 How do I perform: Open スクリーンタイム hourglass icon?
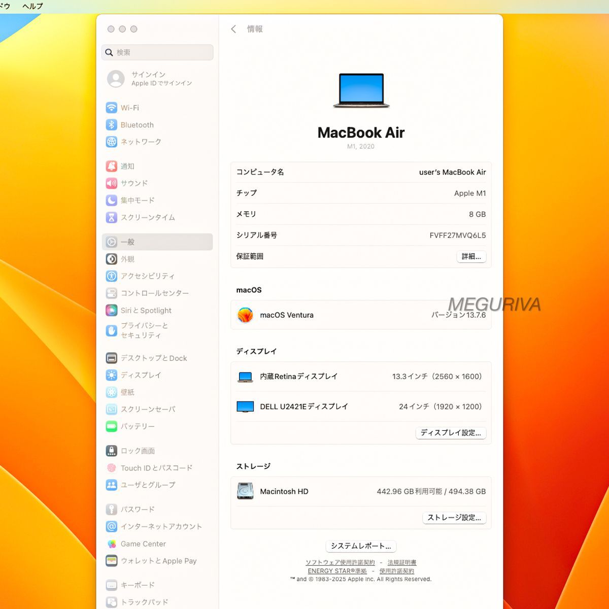coord(111,217)
